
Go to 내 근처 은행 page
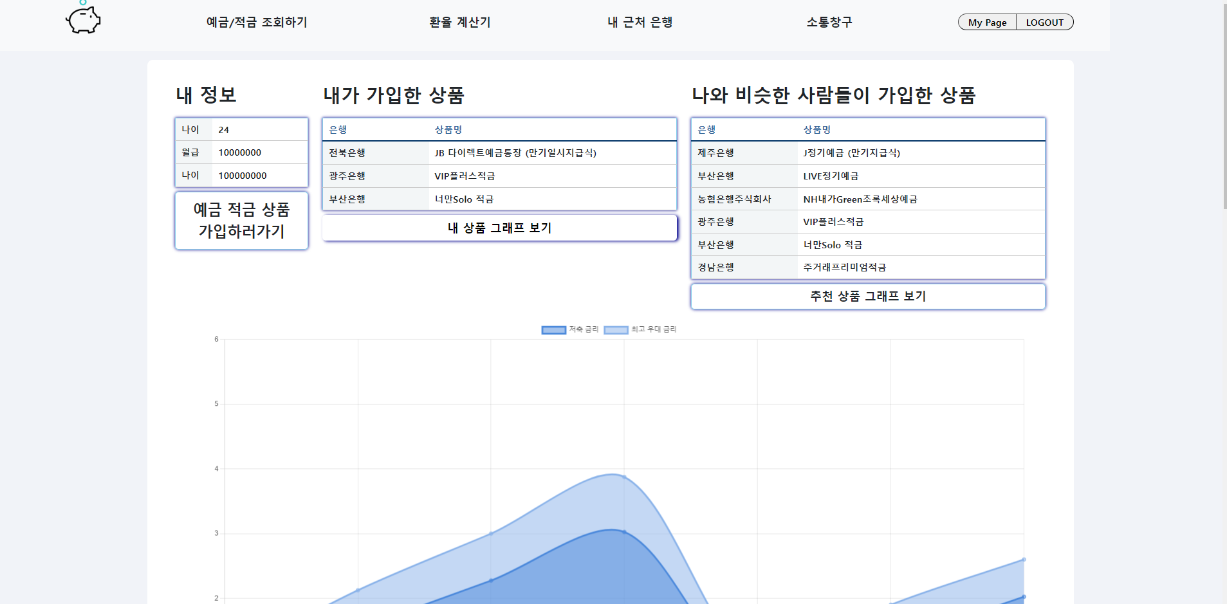pos(640,23)
